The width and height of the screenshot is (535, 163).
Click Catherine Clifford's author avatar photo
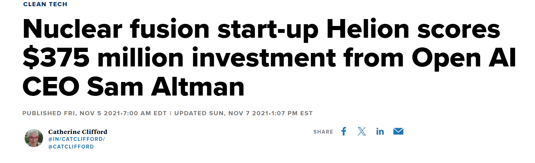[34, 138]
